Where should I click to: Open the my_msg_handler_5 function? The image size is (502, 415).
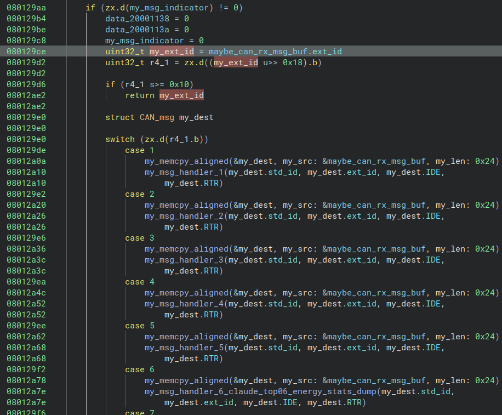click(184, 348)
